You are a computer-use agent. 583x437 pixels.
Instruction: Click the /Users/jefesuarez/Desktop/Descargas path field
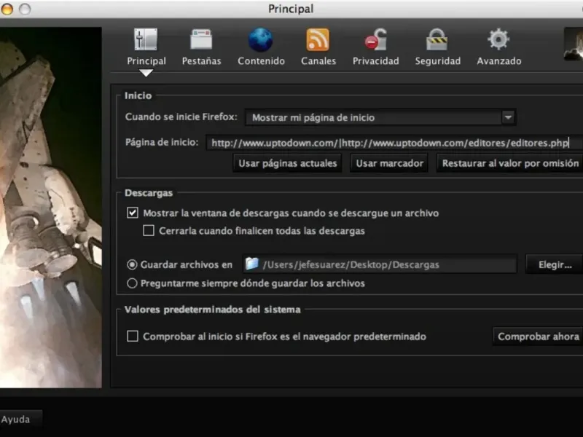[x=380, y=264]
